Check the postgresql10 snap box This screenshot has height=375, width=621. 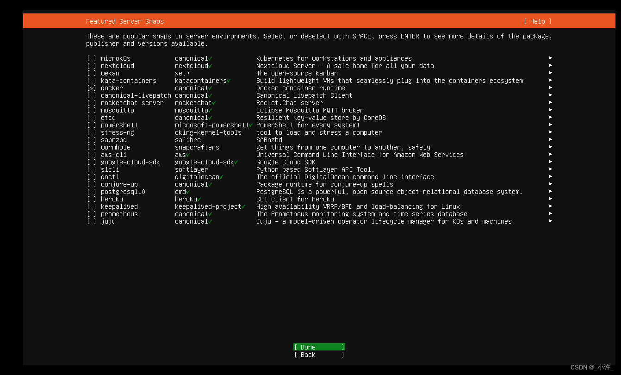[x=92, y=192]
